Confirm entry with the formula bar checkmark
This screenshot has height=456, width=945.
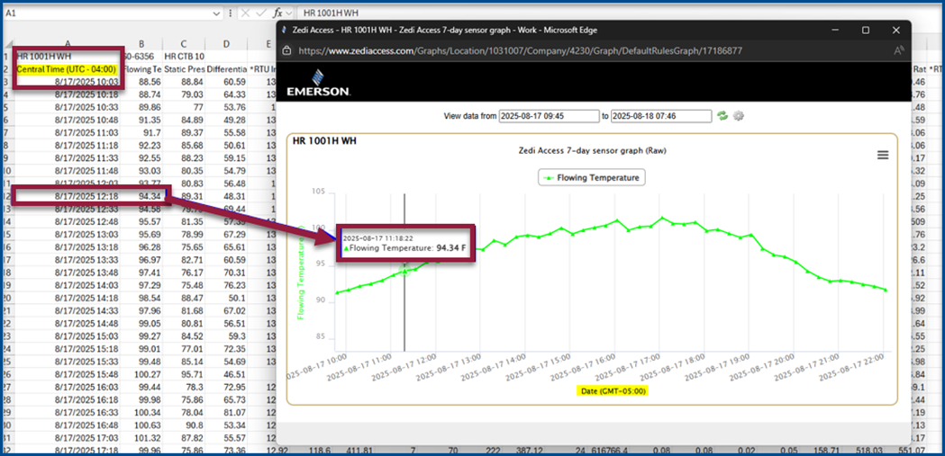(x=261, y=13)
